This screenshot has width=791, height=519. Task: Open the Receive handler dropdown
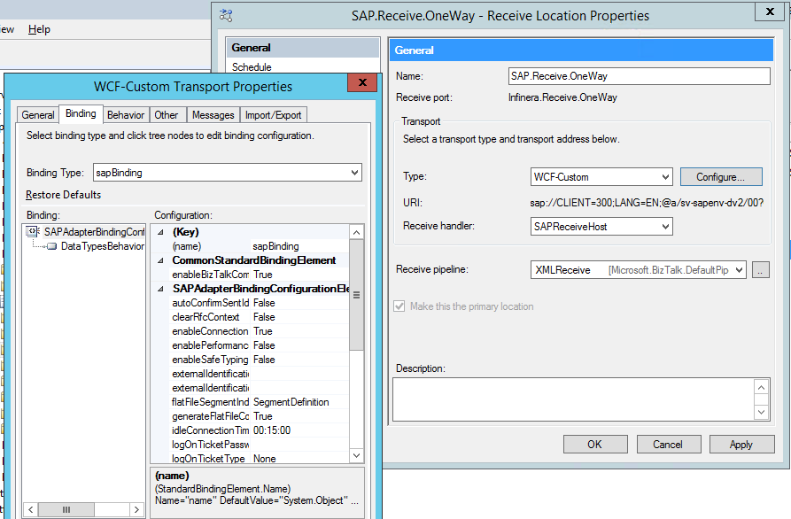point(665,227)
